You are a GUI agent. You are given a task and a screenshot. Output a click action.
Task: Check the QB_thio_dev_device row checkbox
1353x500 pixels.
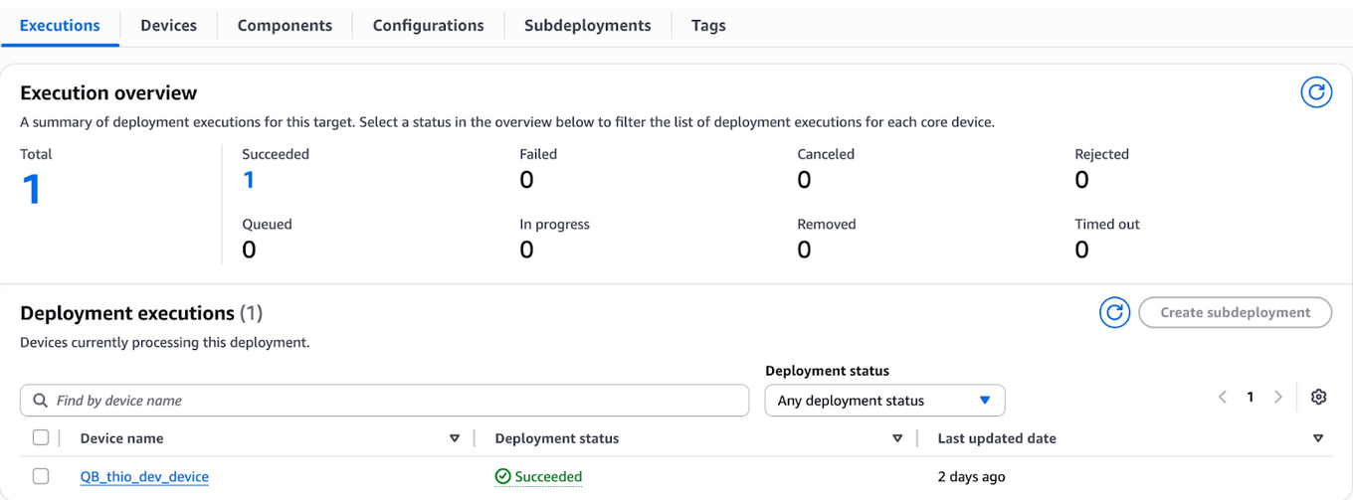(x=41, y=476)
